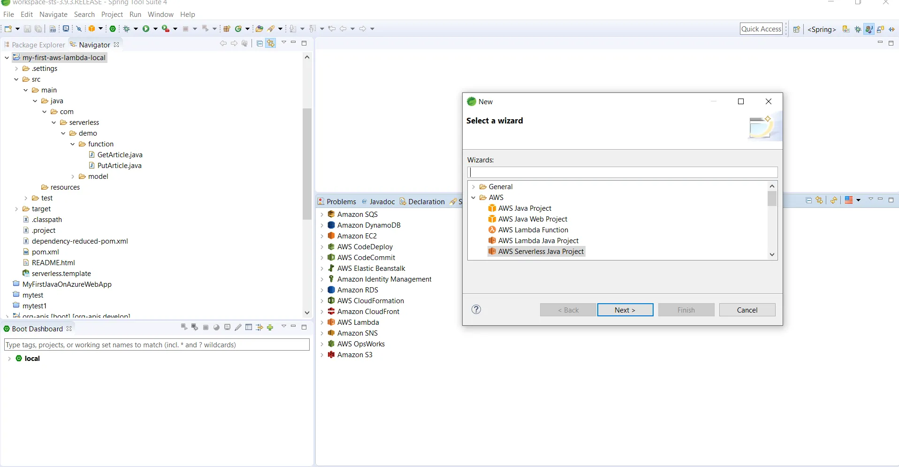The image size is (899, 467).
Task: Expand the General folder in wizard list
Action: tap(473, 187)
